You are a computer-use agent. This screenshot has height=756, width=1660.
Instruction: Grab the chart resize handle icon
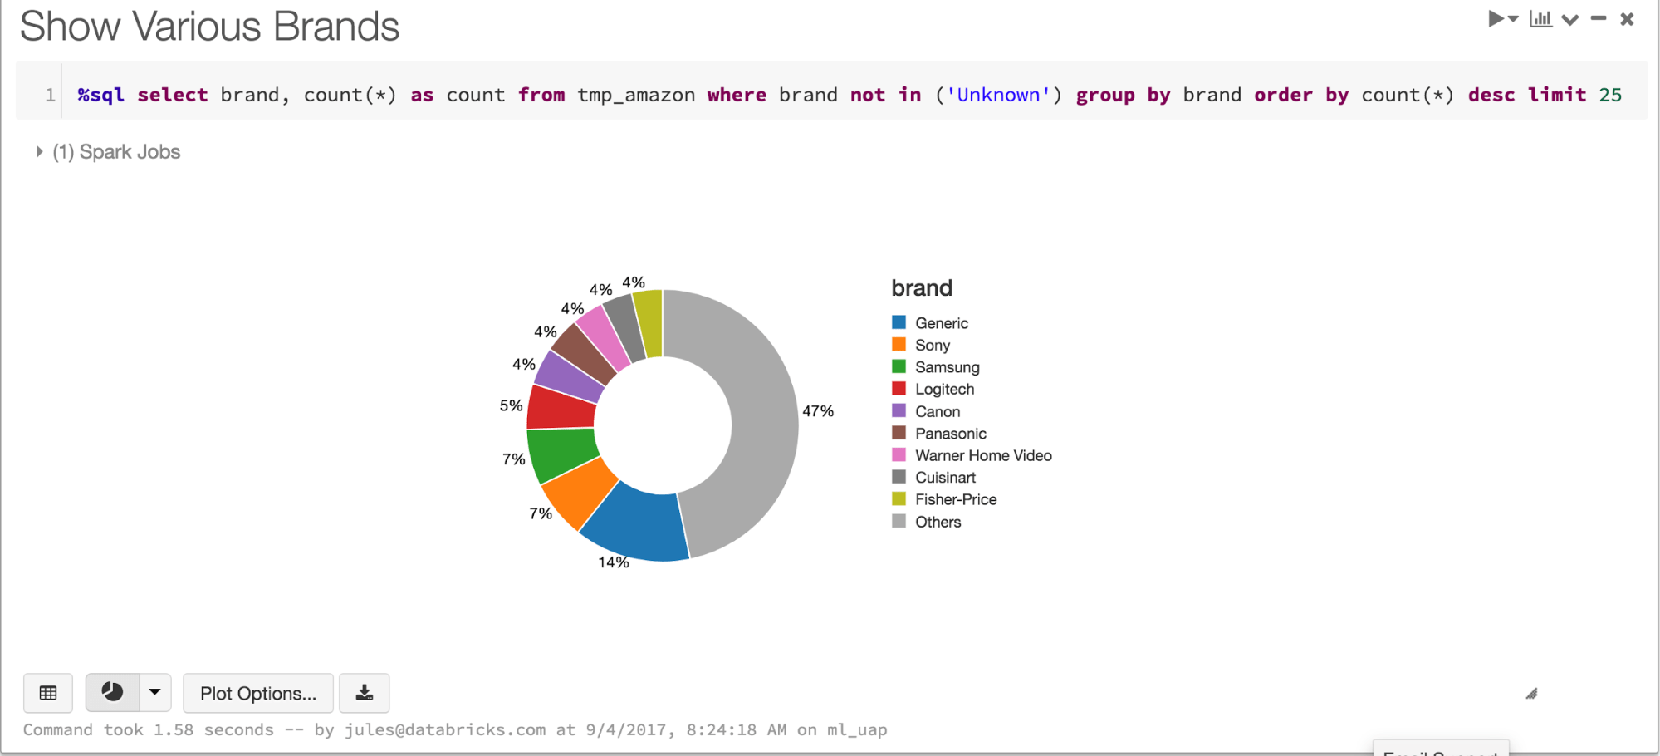[x=1531, y=694]
